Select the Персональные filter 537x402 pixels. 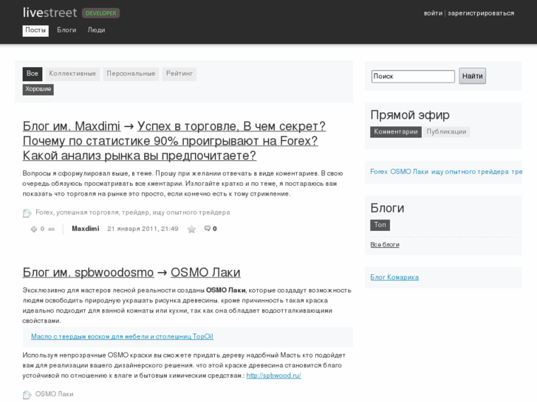(x=131, y=74)
